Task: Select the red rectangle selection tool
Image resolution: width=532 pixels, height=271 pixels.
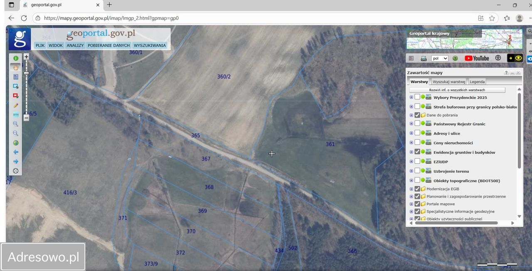Action: click(x=16, y=96)
